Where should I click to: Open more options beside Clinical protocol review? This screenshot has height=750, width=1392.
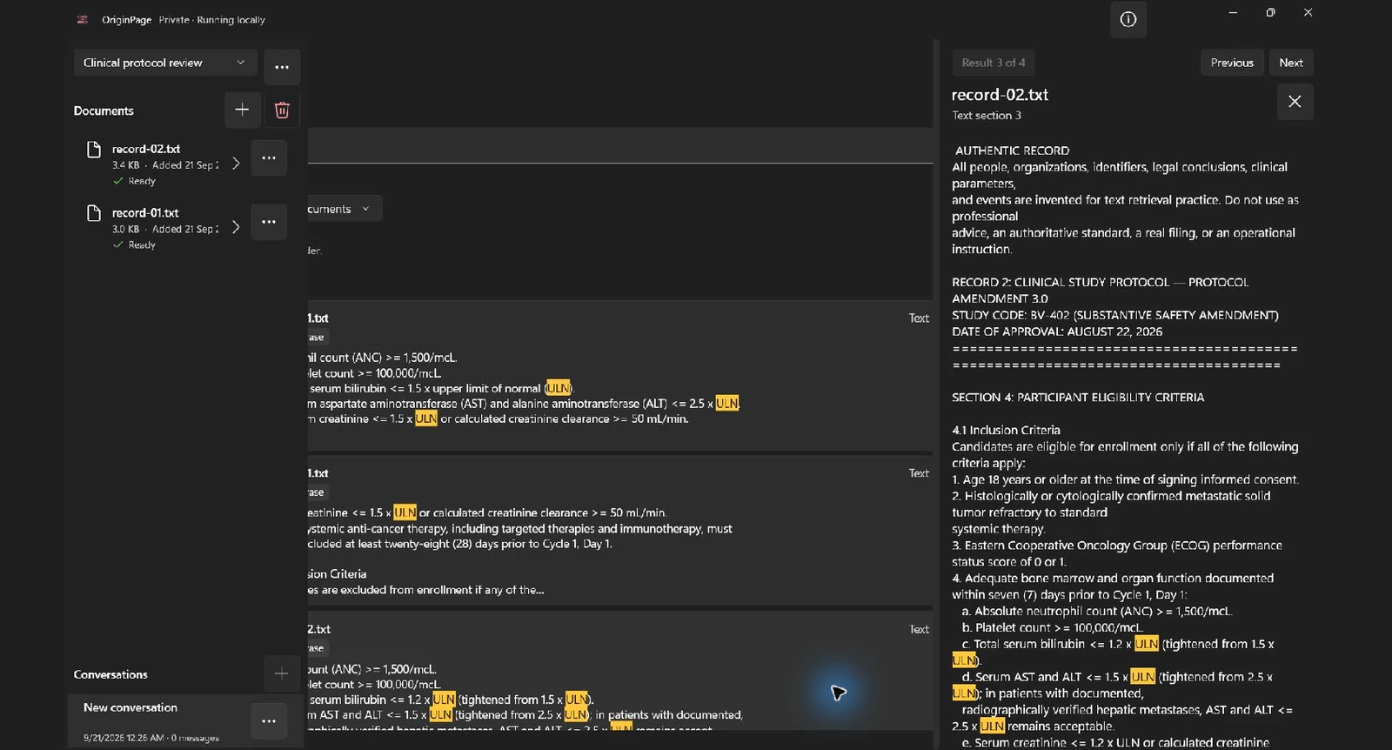pyautogui.click(x=282, y=67)
